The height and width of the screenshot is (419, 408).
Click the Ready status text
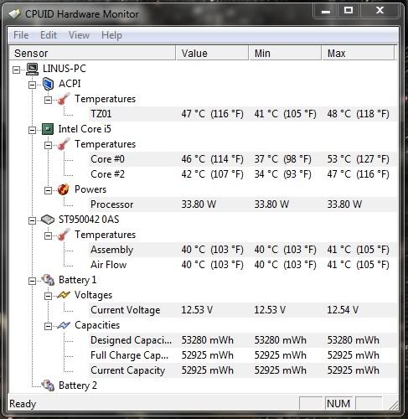[x=23, y=404]
